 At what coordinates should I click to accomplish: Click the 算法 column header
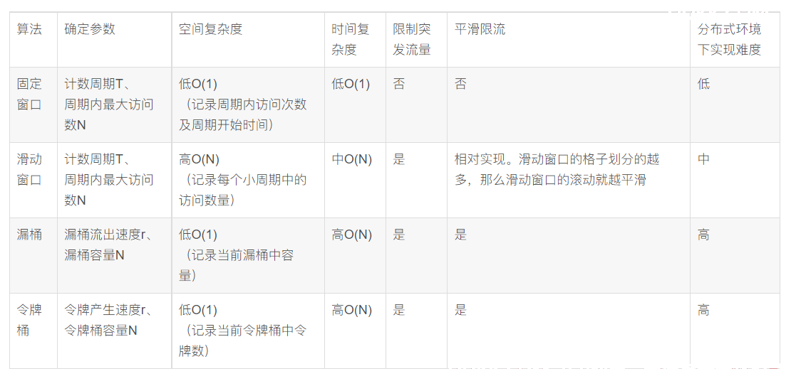33,40
